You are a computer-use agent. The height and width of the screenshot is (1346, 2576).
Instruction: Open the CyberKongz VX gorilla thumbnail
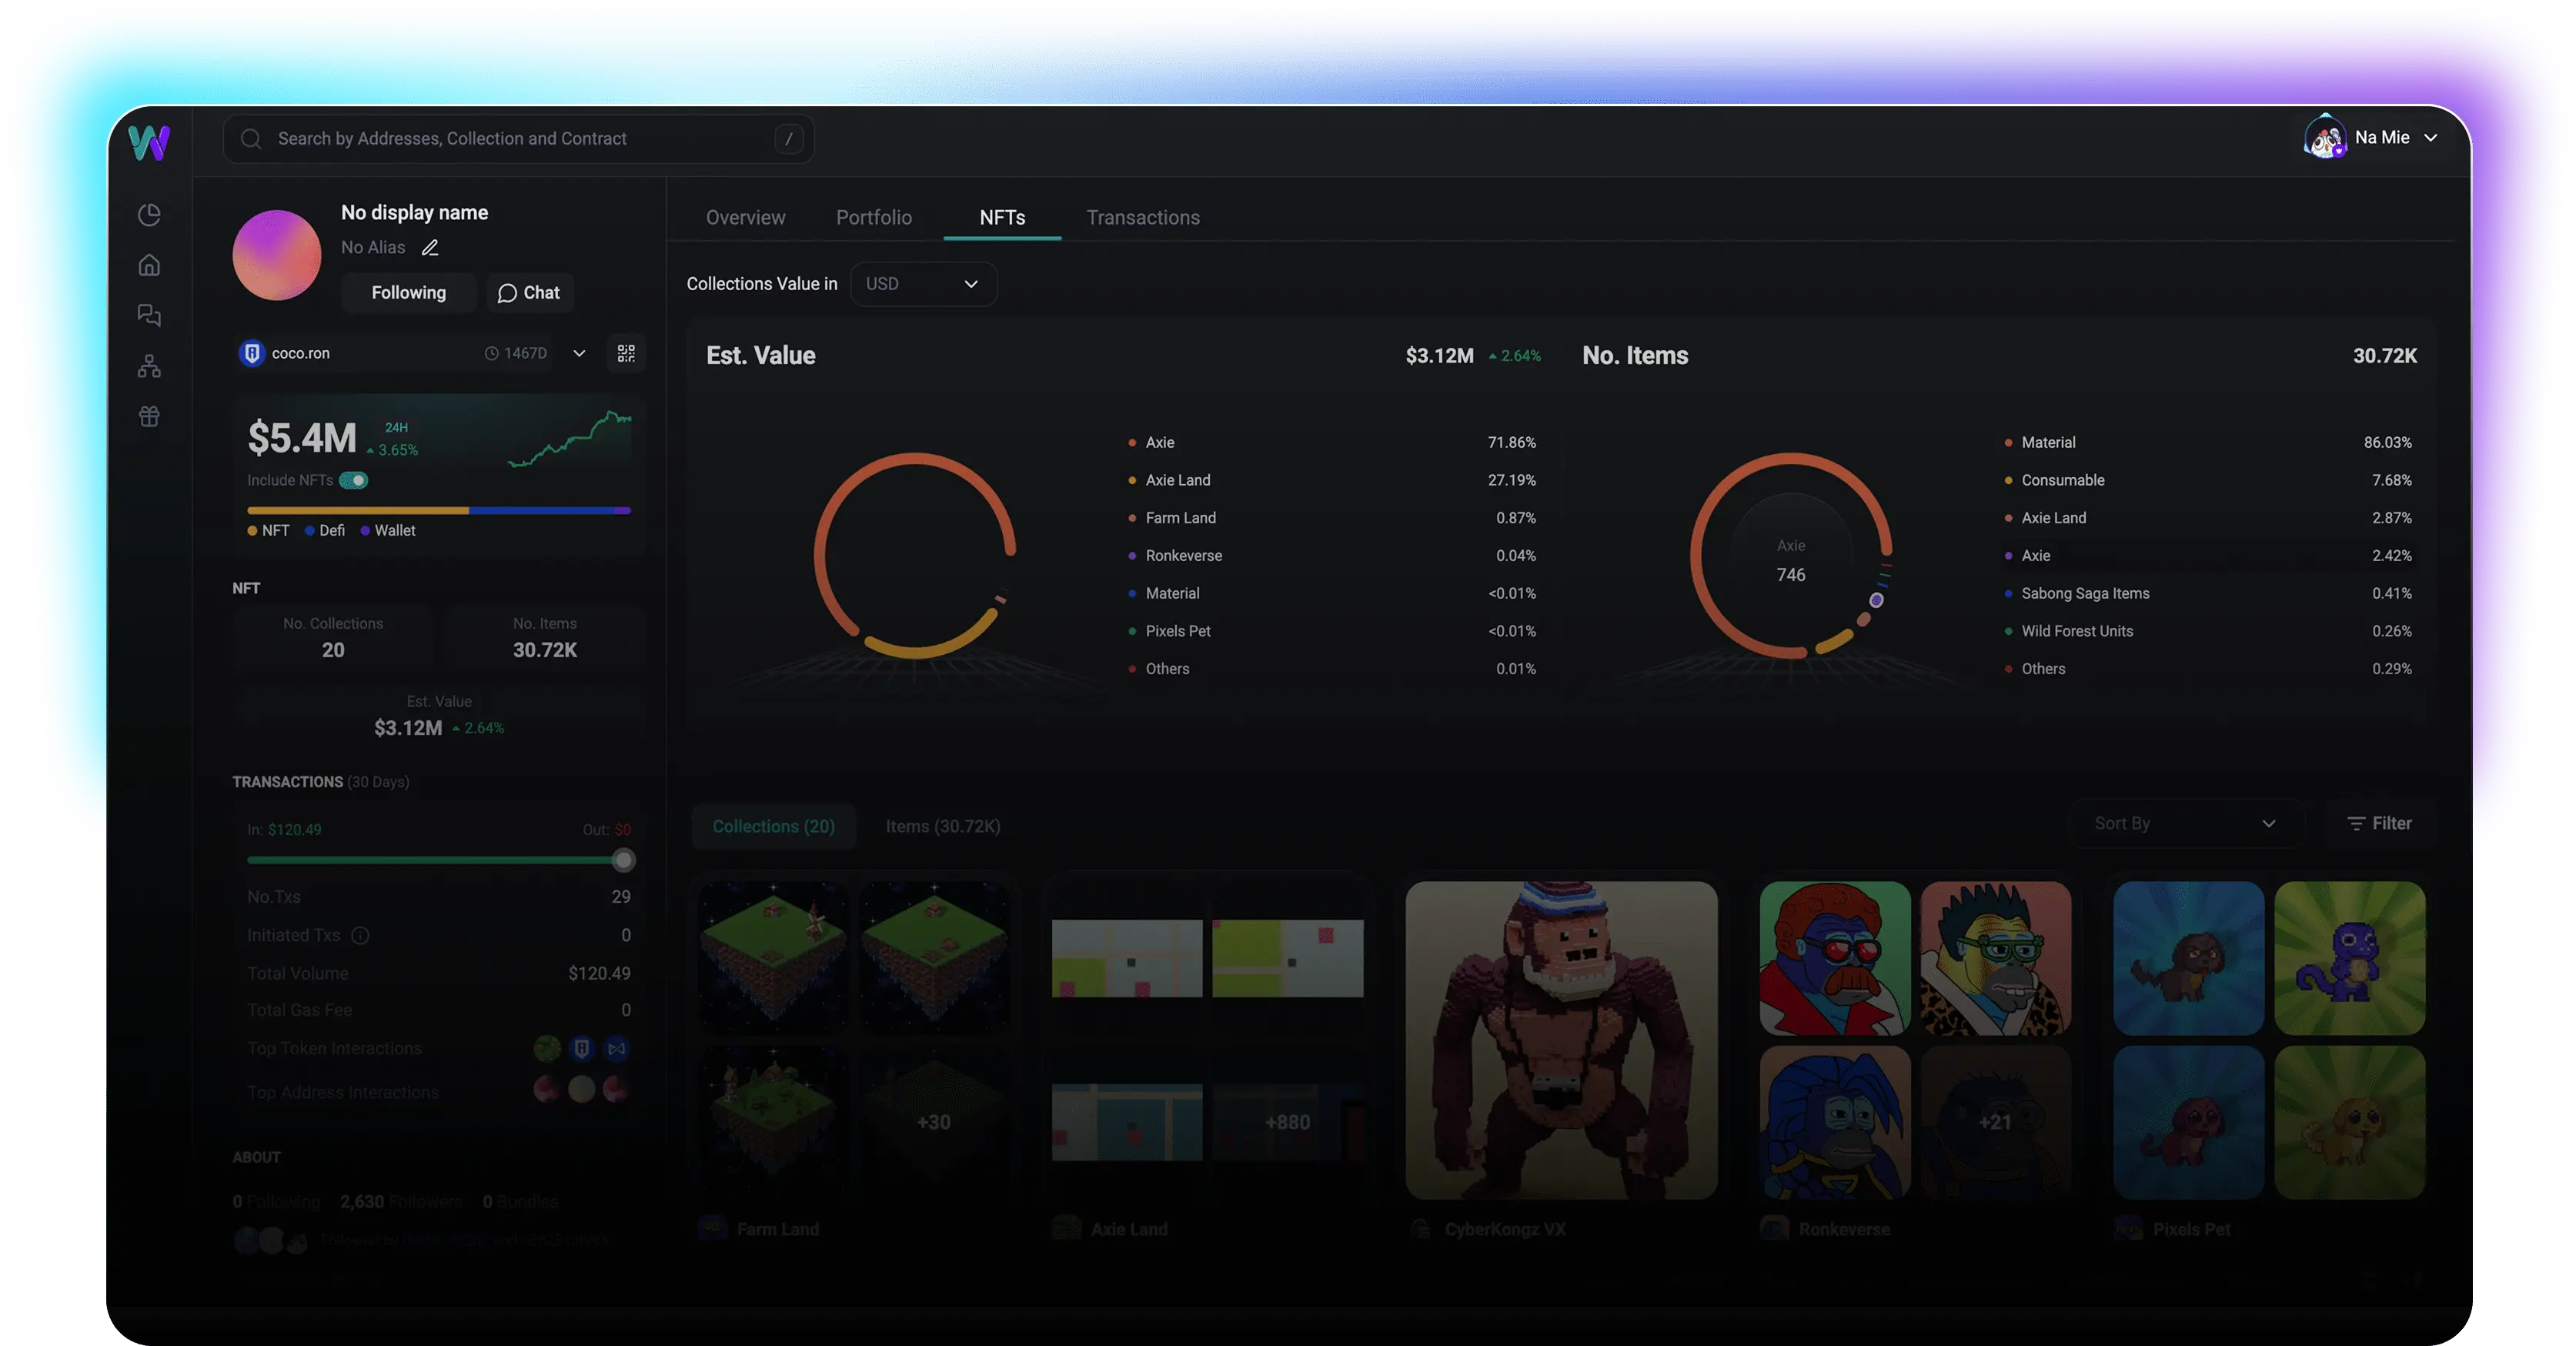coord(1561,1039)
